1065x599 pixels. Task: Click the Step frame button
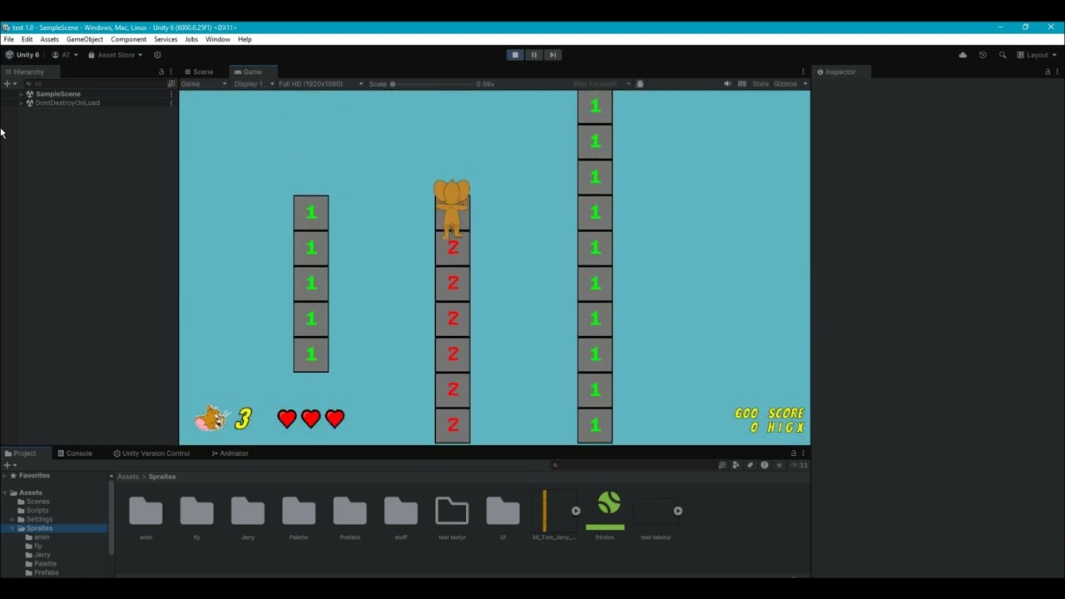[x=552, y=55]
